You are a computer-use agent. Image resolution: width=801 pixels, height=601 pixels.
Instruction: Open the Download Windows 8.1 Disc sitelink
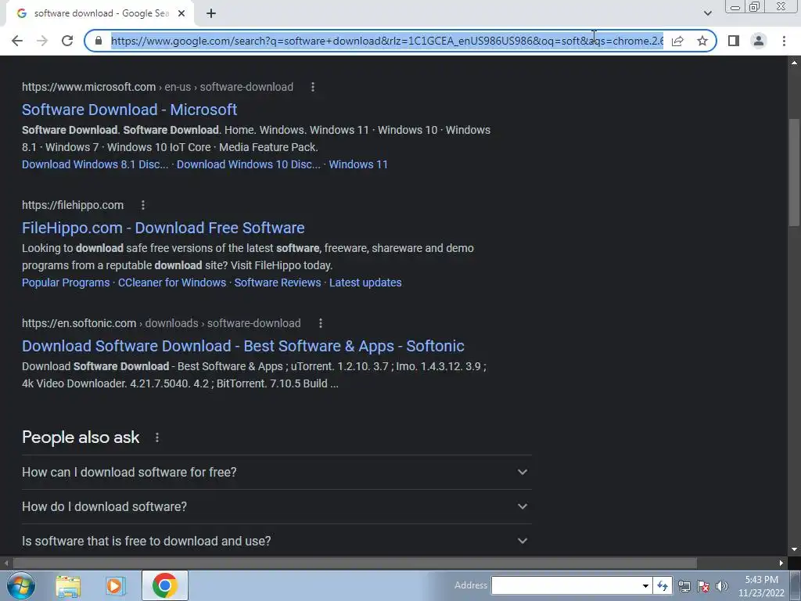(x=95, y=164)
